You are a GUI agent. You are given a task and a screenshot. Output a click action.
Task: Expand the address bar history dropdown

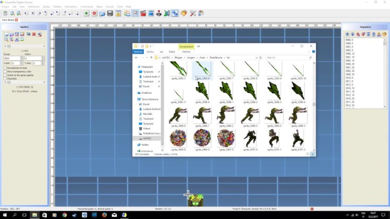(256, 57)
